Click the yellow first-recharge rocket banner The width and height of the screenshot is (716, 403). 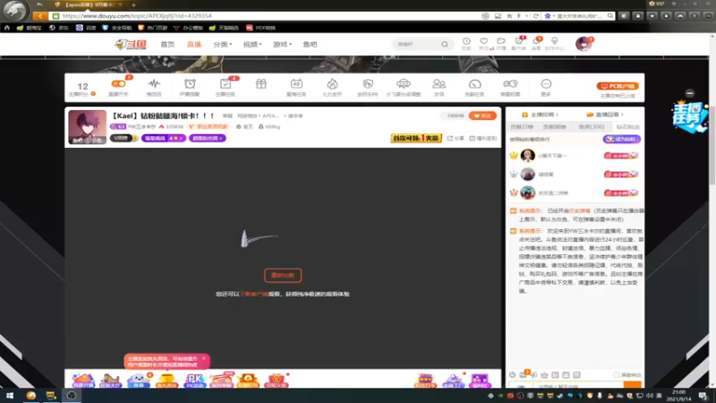[x=416, y=138]
